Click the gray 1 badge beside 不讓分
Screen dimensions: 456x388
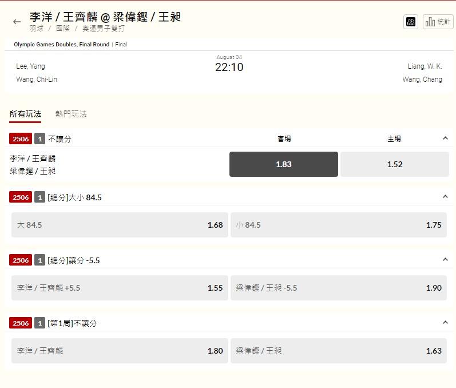[40, 138]
